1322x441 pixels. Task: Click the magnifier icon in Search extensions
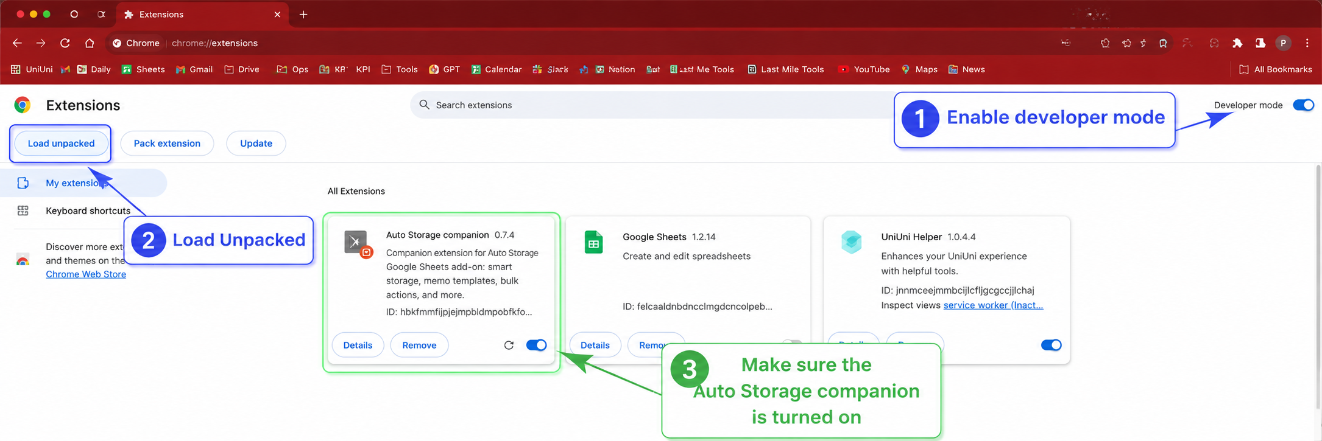point(425,105)
